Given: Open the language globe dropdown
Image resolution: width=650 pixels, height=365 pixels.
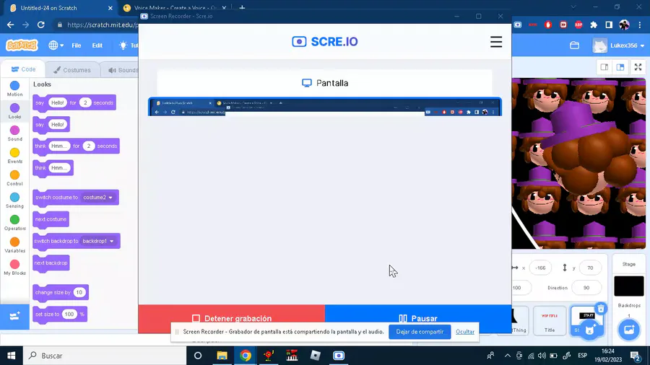Looking at the screenshot, I should point(56,45).
